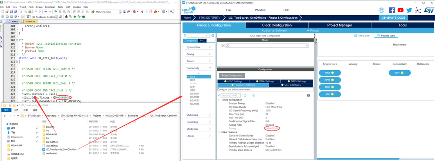The height and width of the screenshot is (161, 435).
Task: Click the Start Debug Session icon in Keil
Action: click(x=134, y=12)
